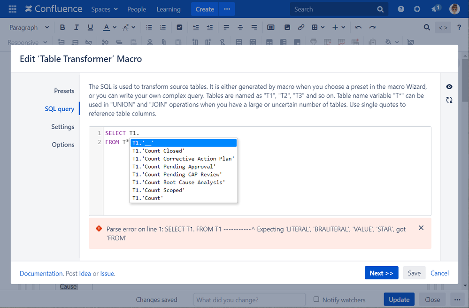Open the settings gear icon

point(417,9)
